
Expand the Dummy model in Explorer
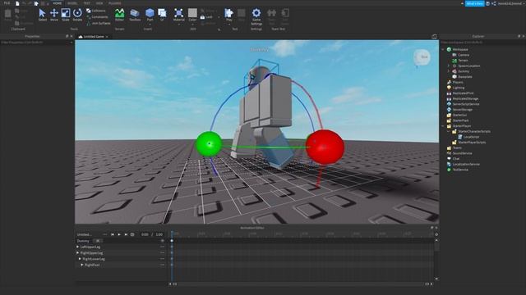[x=449, y=71]
